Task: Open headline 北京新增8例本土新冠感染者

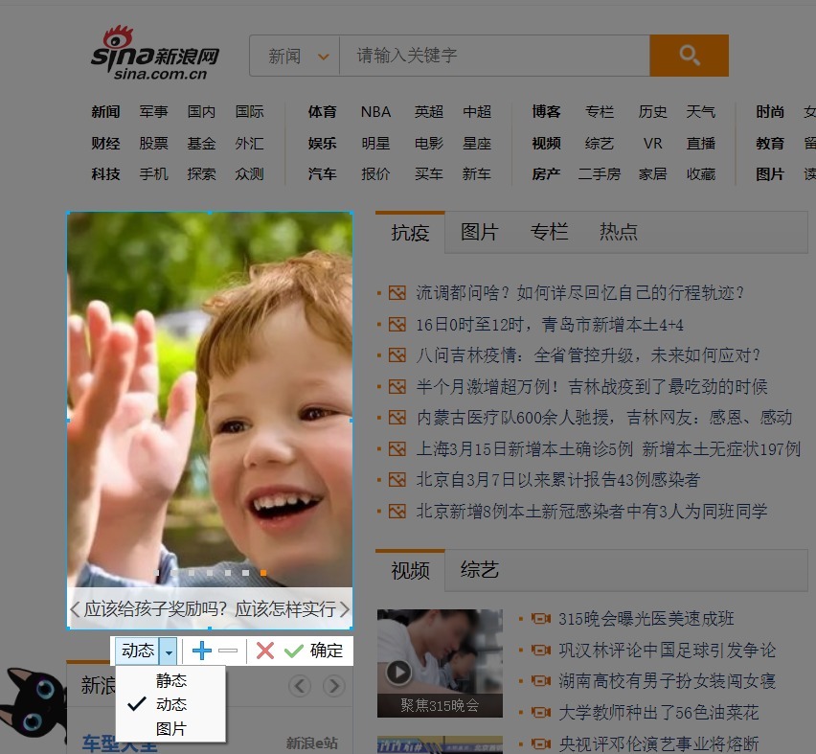Action: pyautogui.click(x=591, y=511)
